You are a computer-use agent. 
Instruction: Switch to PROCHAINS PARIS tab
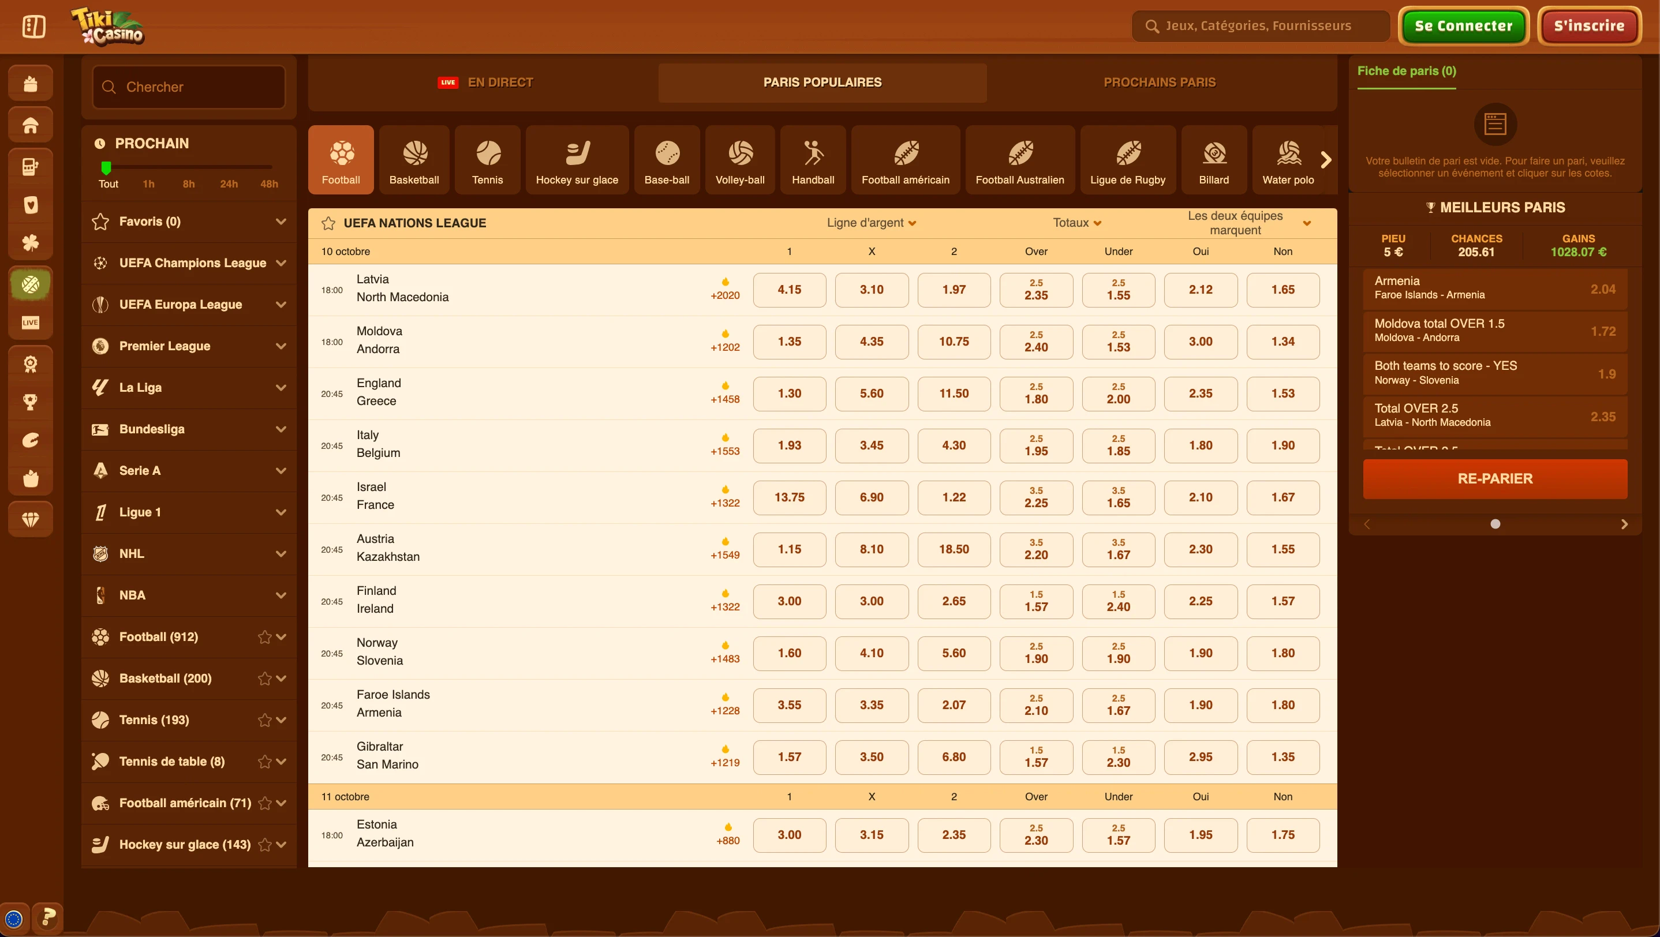[x=1160, y=83]
